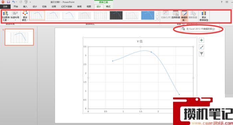Open 快速布局 (Quick Layout) dropdown
The height and width of the screenshot is (125, 233).
pos(15,16)
